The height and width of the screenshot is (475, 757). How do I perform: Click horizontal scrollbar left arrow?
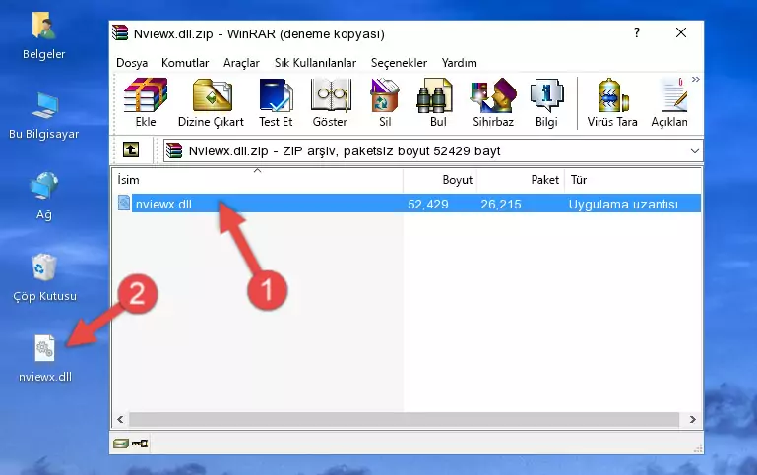pos(121,420)
